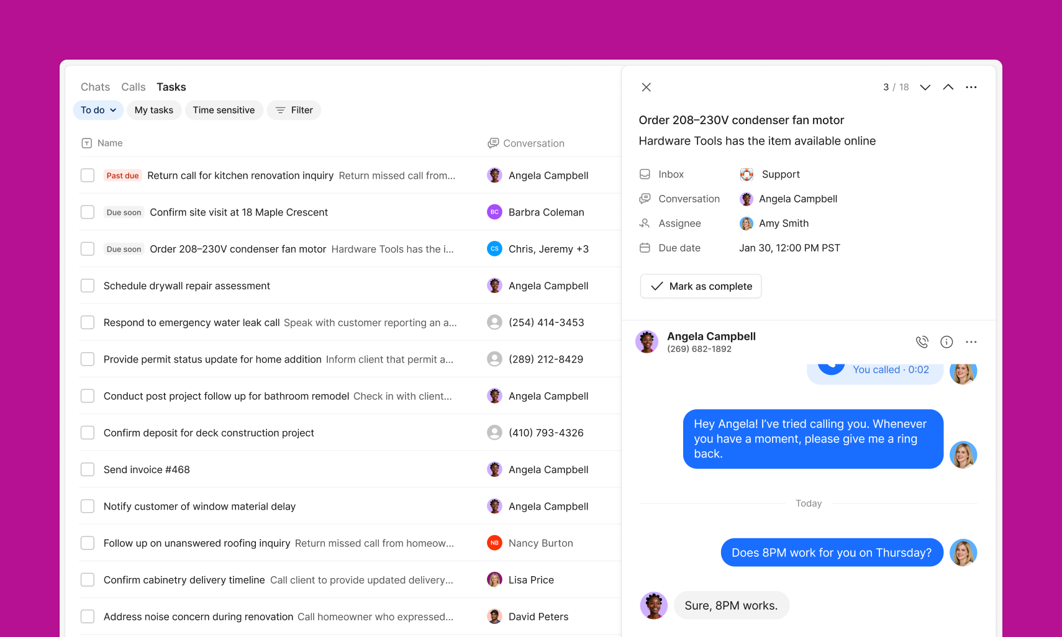Image resolution: width=1062 pixels, height=637 pixels.
Task: Click Mark as complete button
Action: click(x=701, y=286)
